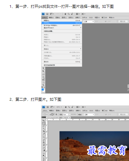Screen dimensions: 129x161
Task: Open the 文件(F) menu in step 2 screenshot
Action: click(45, 111)
